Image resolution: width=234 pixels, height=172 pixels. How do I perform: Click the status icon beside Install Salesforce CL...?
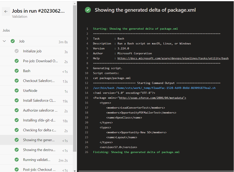coord(16,100)
